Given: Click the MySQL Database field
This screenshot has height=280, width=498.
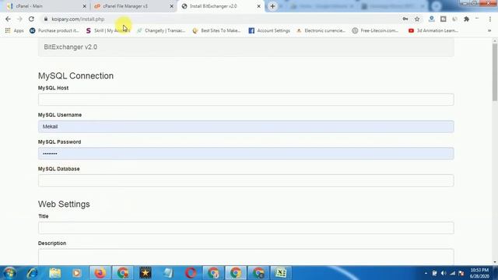Looking at the screenshot, I should (x=246, y=180).
